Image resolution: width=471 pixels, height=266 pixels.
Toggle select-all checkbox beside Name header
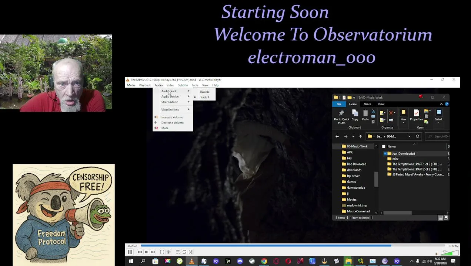(384, 147)
